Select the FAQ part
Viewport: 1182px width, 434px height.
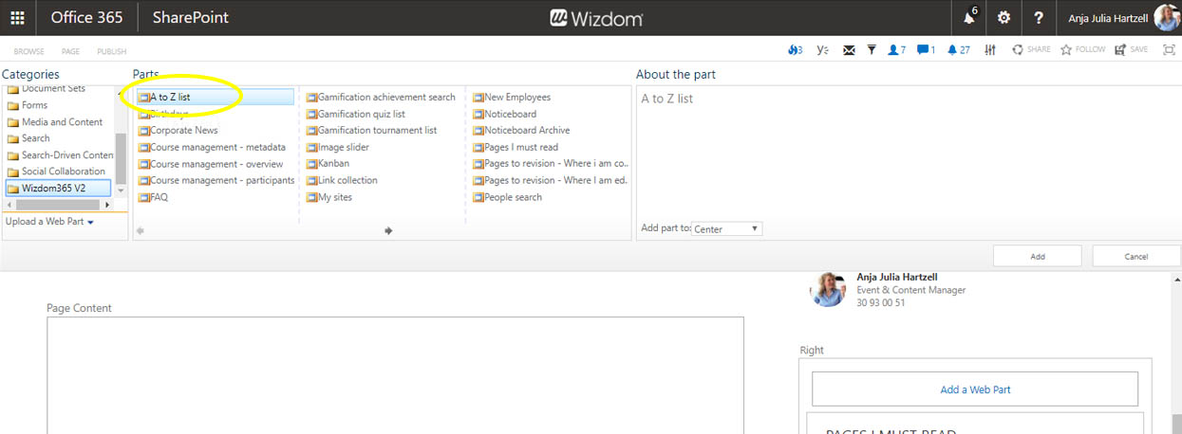(x=153, y=197)
